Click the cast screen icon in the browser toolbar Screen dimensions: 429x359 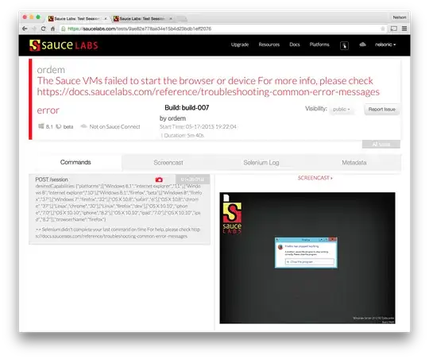point(394,29)
